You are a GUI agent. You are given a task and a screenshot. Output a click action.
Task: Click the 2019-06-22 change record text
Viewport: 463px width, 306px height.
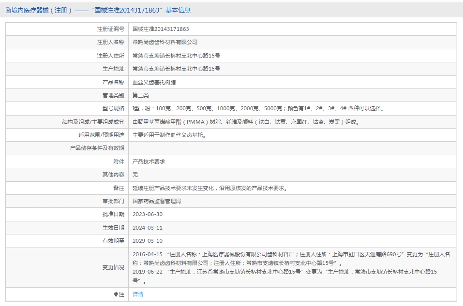point(284,276)
